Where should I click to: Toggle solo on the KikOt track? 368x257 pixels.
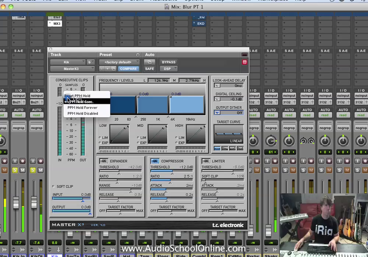[33, 170]
